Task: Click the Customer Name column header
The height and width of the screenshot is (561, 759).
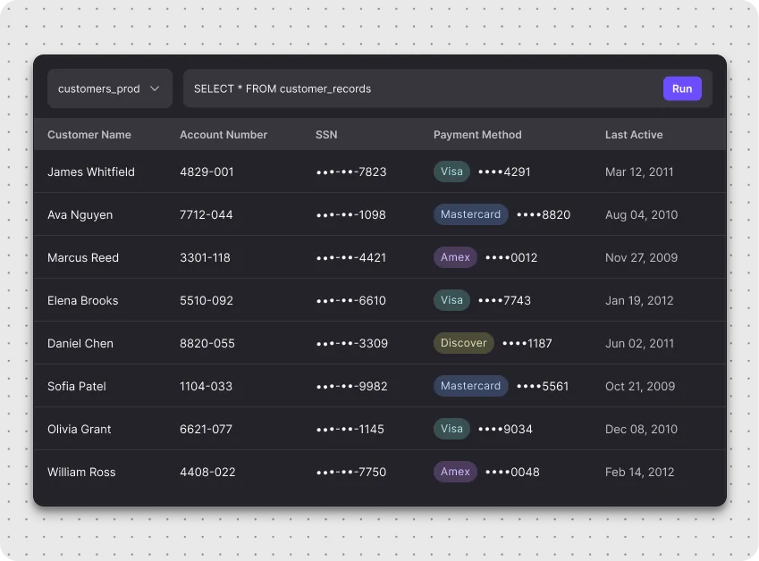Action: pyautogui.click(x=89, y=135)
